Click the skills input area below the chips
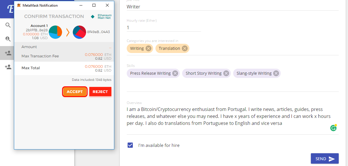Image resolution: width=348 pixels, height=166 pixels. click(233, 85)
